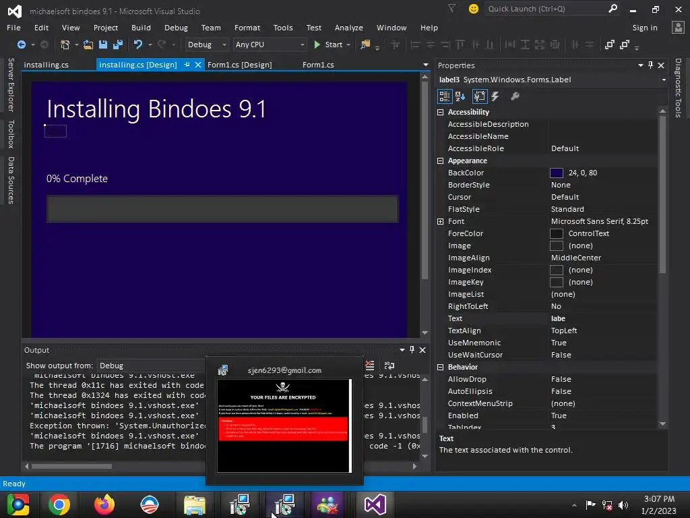Click the account avatar icon by Sign in
This screenshot has height=518, width=690.
click(678, 27)
